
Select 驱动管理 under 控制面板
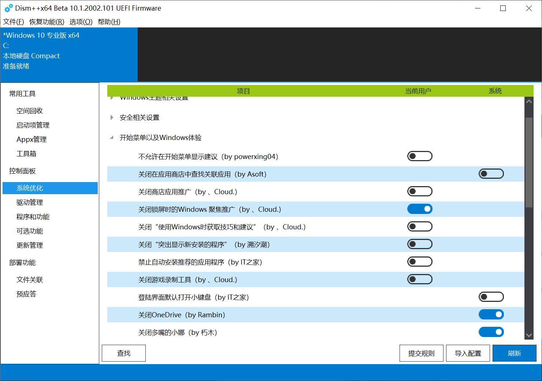coord(29,202)
